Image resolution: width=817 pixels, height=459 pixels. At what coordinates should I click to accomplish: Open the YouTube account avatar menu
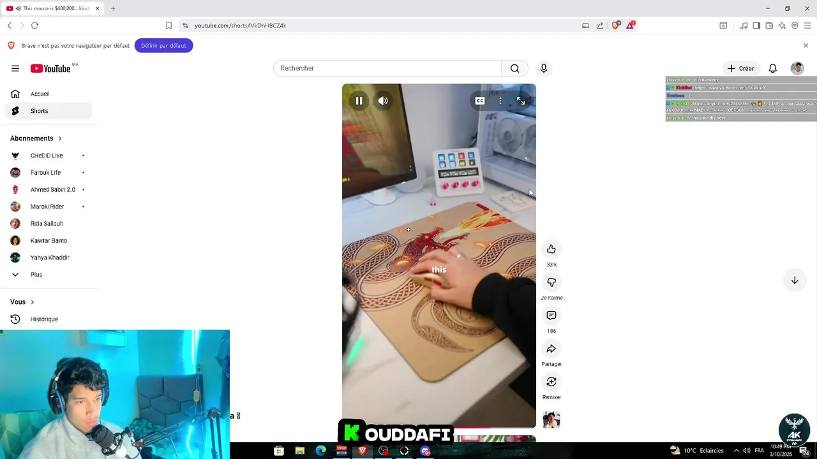click(x=797, y=68)
